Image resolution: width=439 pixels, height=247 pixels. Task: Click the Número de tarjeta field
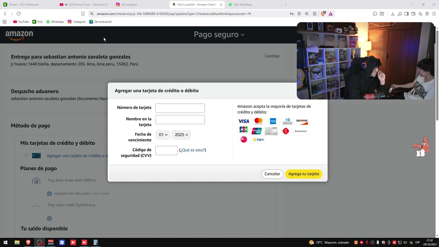click(x=180, y=108)
